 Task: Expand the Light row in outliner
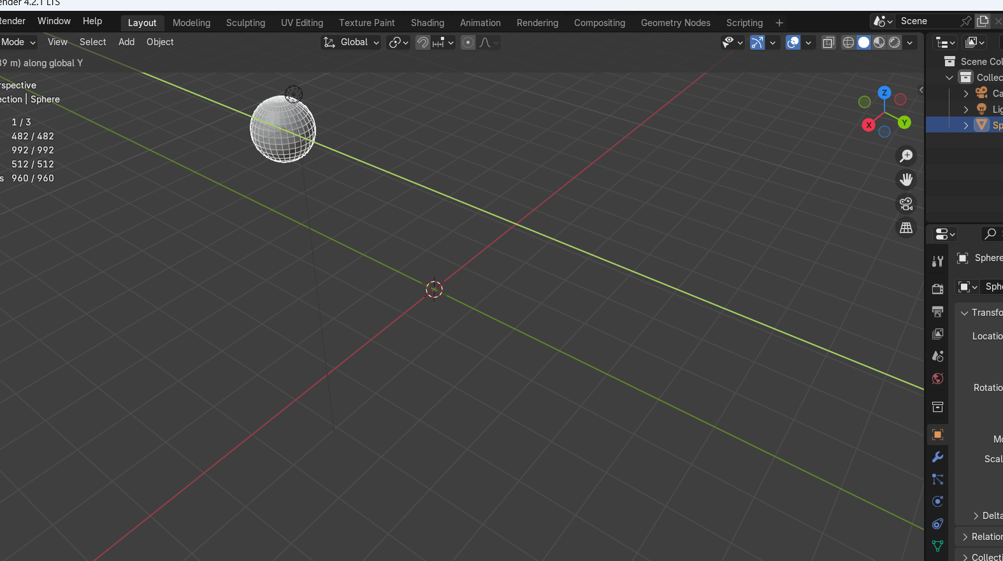point(966,110)
